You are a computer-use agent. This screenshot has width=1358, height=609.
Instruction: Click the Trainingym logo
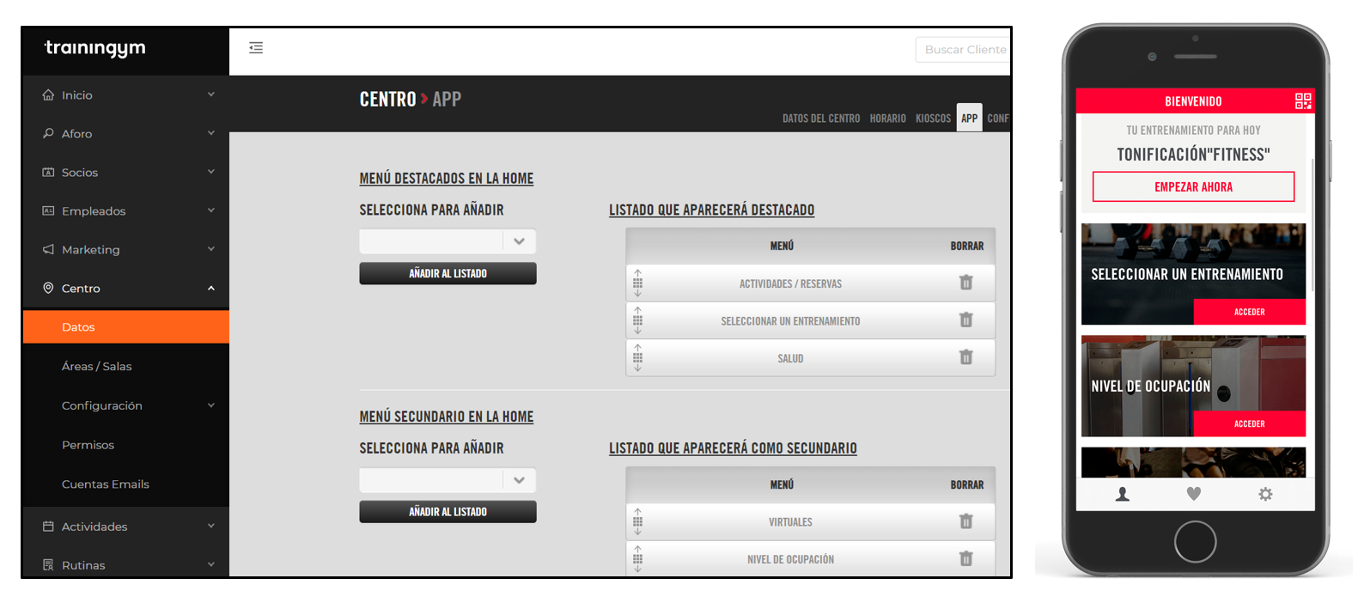[95, 48]
